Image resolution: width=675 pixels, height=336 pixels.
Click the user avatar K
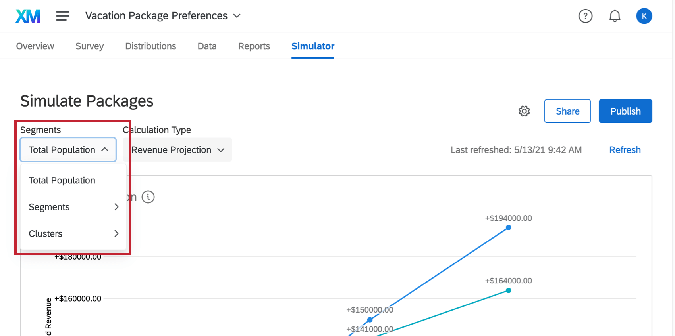coord(644,16)
